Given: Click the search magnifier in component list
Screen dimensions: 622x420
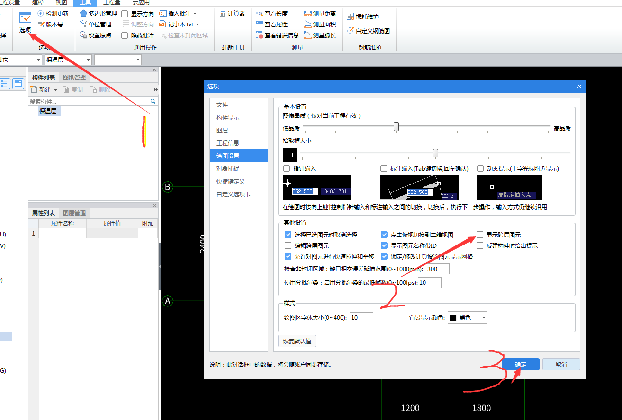Looking at the screenshot, I should pyautogui.click(x=153, y=101).
